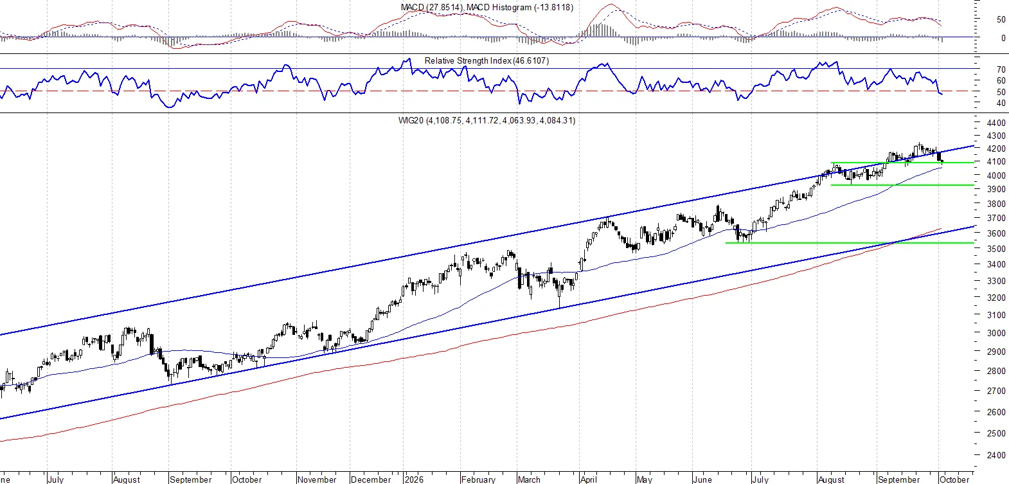Click the 2800 price axis label
Image resolution: width=1009 pixels, height=484 pixels.
996,372
